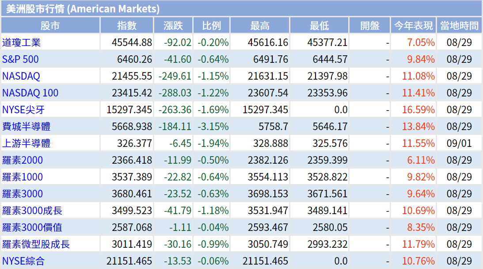
Task: Click the 當地時間 column header
Action: tap(459, 26)
